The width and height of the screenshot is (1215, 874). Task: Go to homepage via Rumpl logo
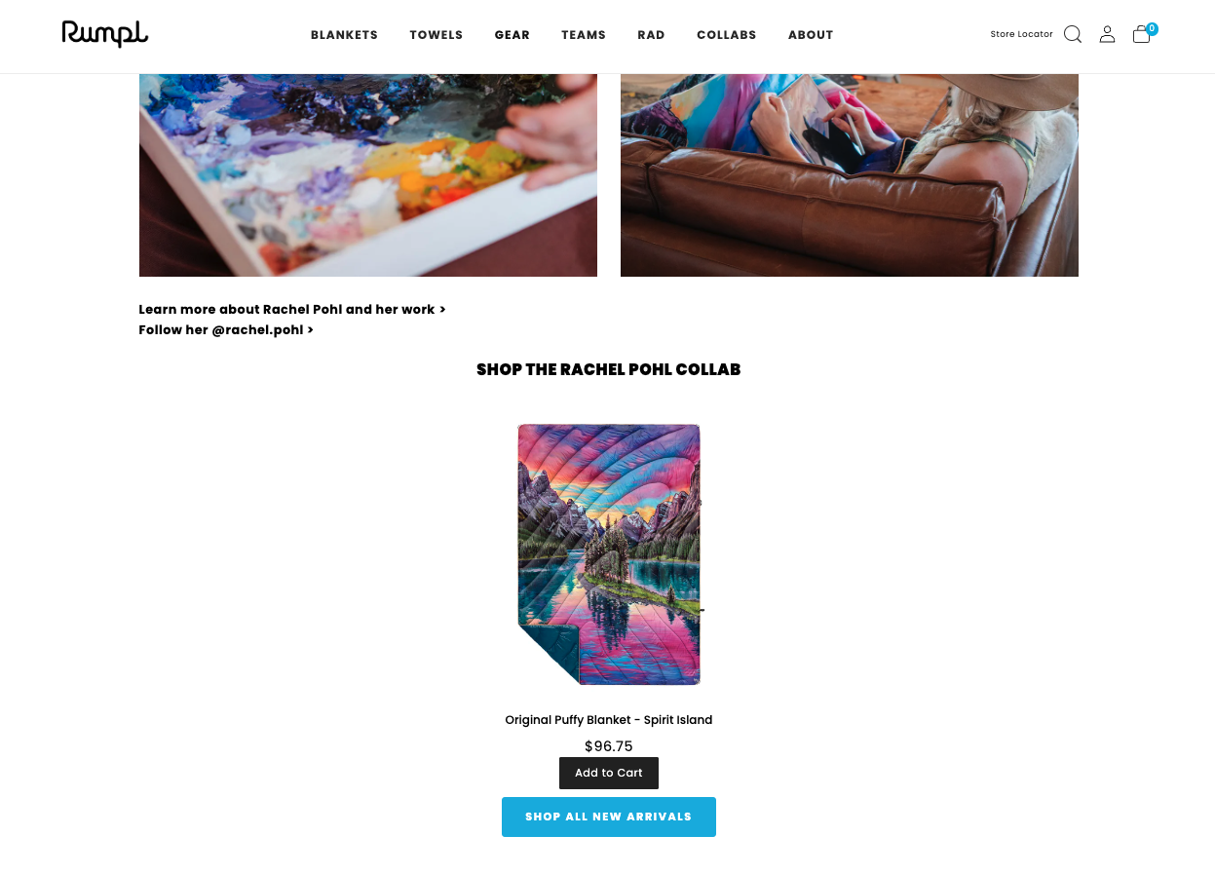104,34
